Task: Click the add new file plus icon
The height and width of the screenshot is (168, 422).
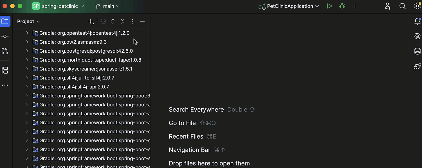Action: [91, 21]
